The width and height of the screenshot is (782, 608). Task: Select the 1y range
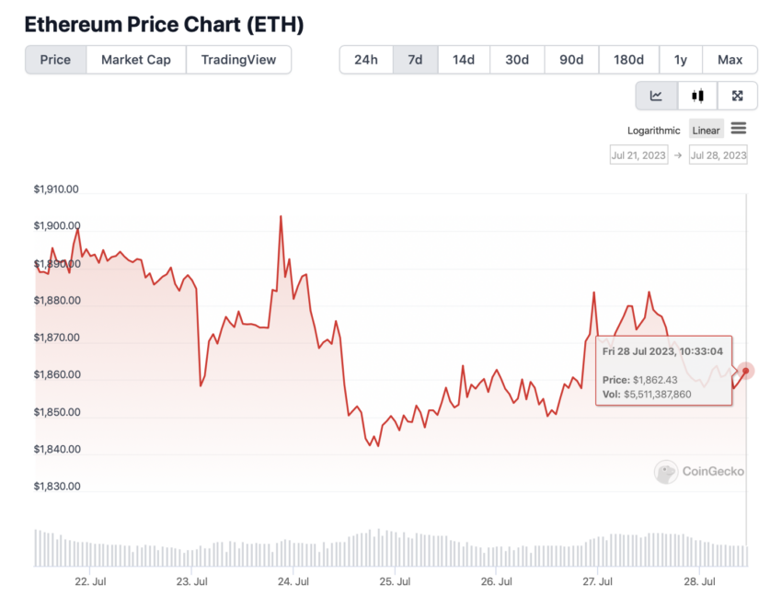681,60
